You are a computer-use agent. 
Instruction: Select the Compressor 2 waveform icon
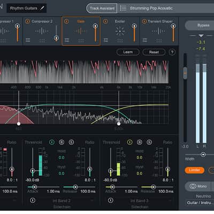coord(42,31)
